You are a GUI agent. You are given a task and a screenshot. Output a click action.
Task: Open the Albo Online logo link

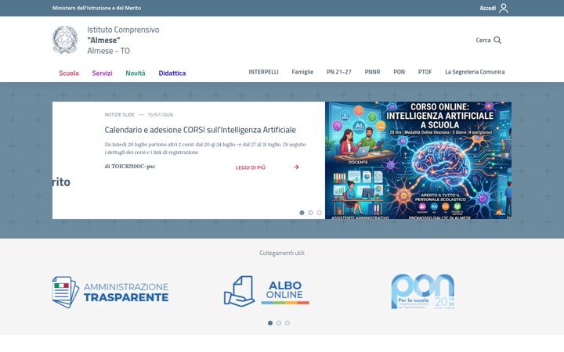point(266,291)
